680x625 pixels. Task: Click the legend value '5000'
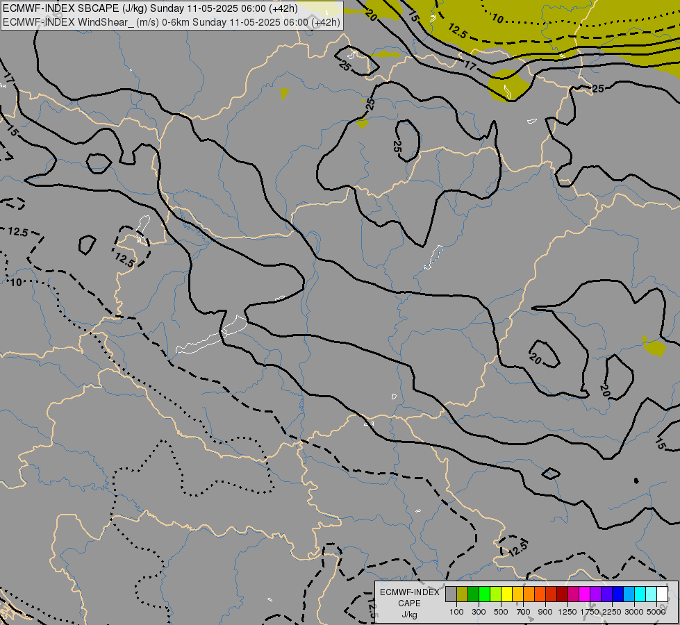pyautogui.click(x=656, y=612)
